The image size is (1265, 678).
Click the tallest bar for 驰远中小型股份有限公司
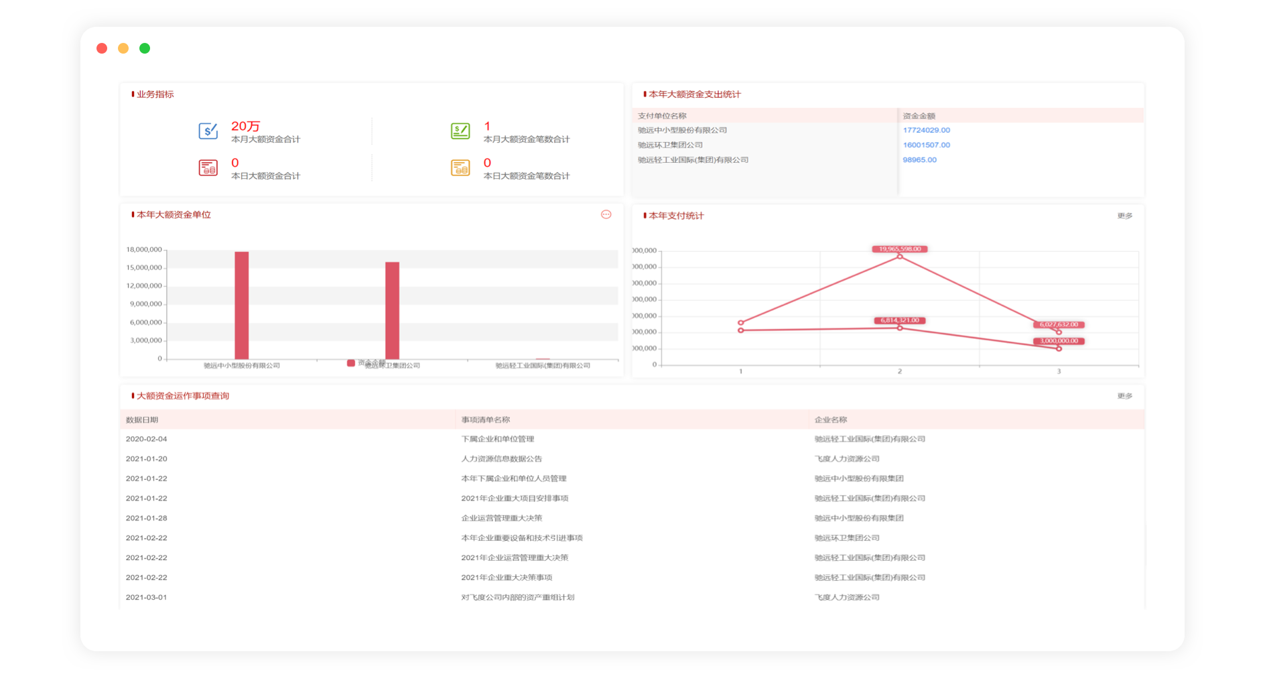pyautogui.click(x=241, y=305)
